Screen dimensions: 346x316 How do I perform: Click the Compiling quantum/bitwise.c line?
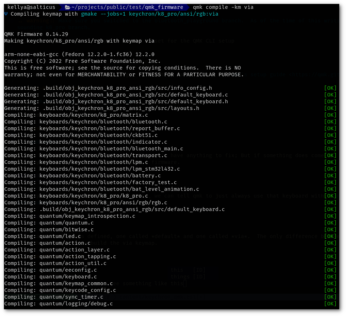click(49, 229)
